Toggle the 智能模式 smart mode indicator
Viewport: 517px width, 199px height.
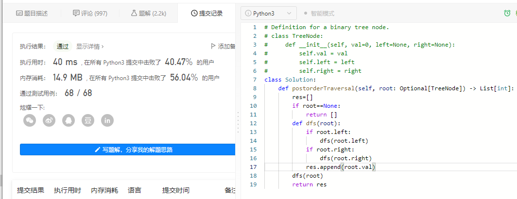[x=319, y=14]
